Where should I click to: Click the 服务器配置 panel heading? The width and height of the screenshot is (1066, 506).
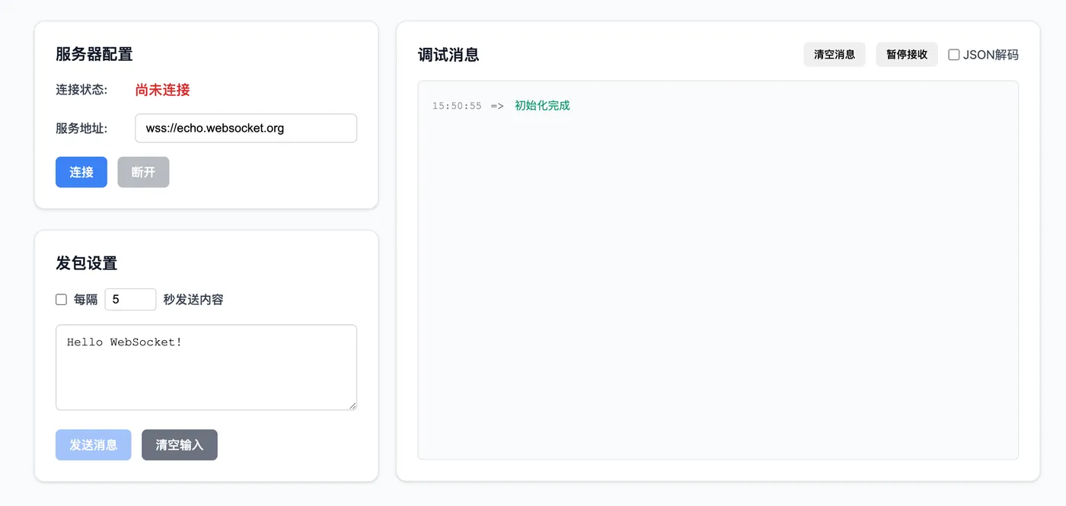[92, 54]
